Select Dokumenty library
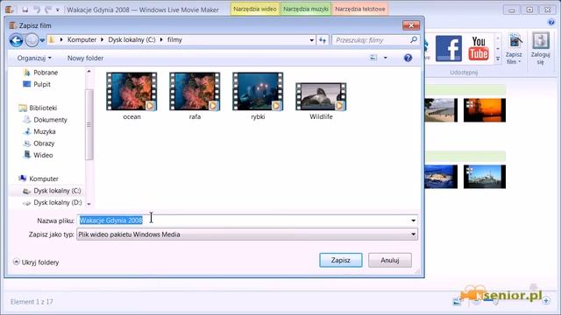Screen dimensions: 561x315 point(45,120)
